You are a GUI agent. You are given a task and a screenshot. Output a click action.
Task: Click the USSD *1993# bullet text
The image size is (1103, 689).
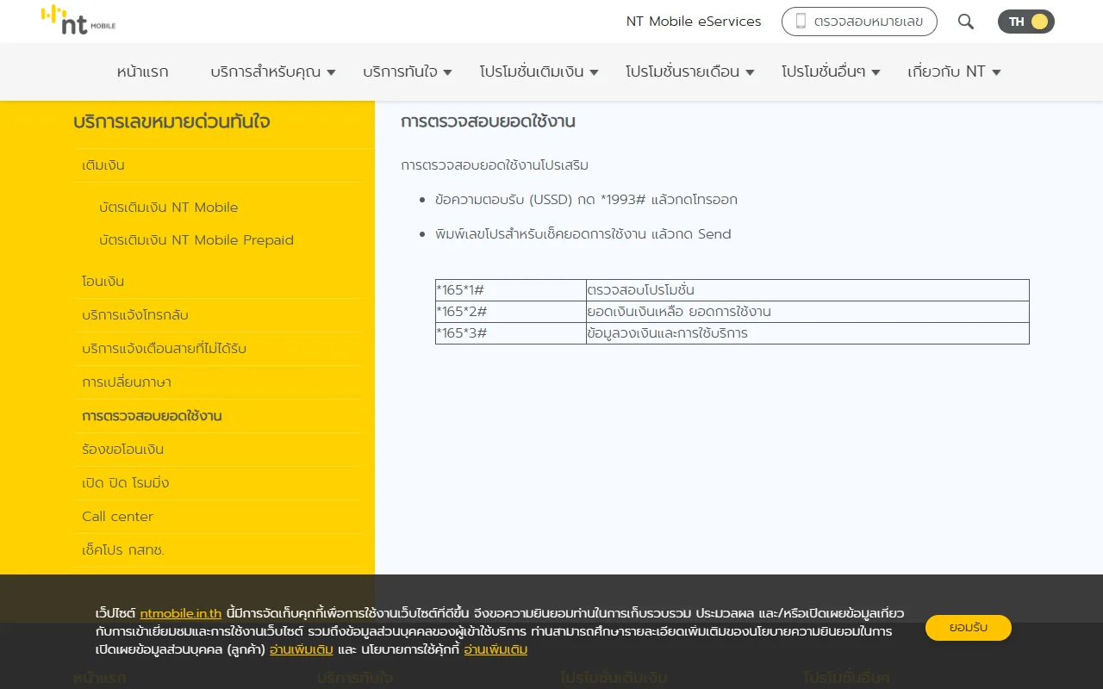pyautogui.click(x=586, y=200)
